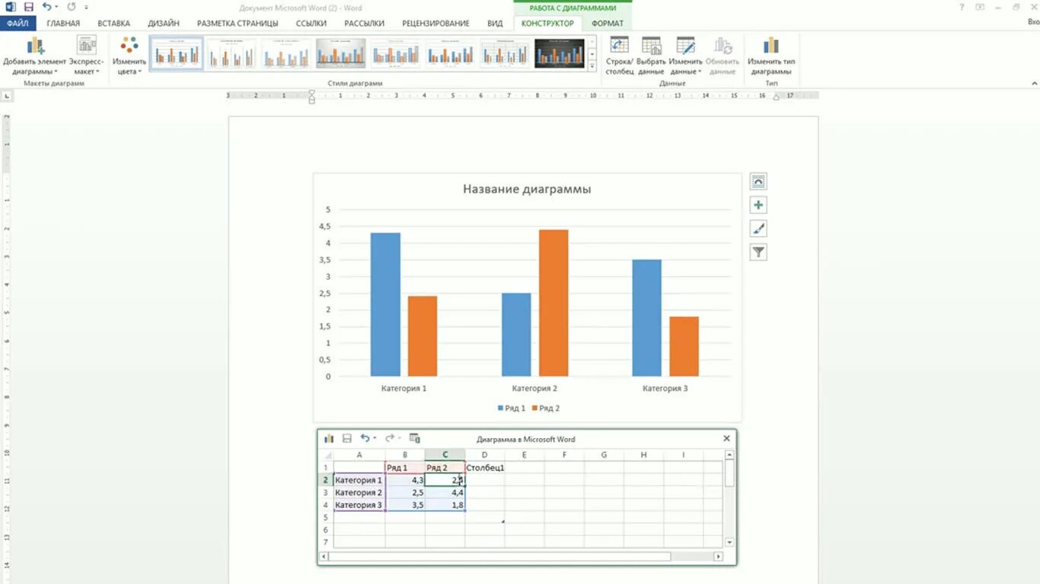This screenshot has width=1040, height=584.
Task: Select the blue Категория 1 bar
Action: pos(385,304)
